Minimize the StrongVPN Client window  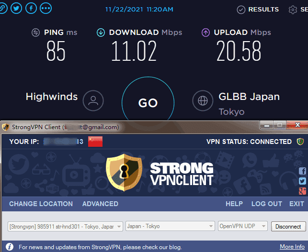(x=266, y=125)
